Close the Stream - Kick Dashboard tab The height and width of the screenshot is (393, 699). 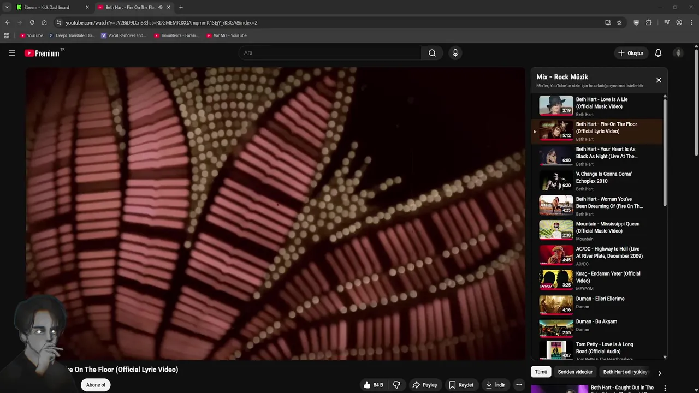click(x=87, y=7)
